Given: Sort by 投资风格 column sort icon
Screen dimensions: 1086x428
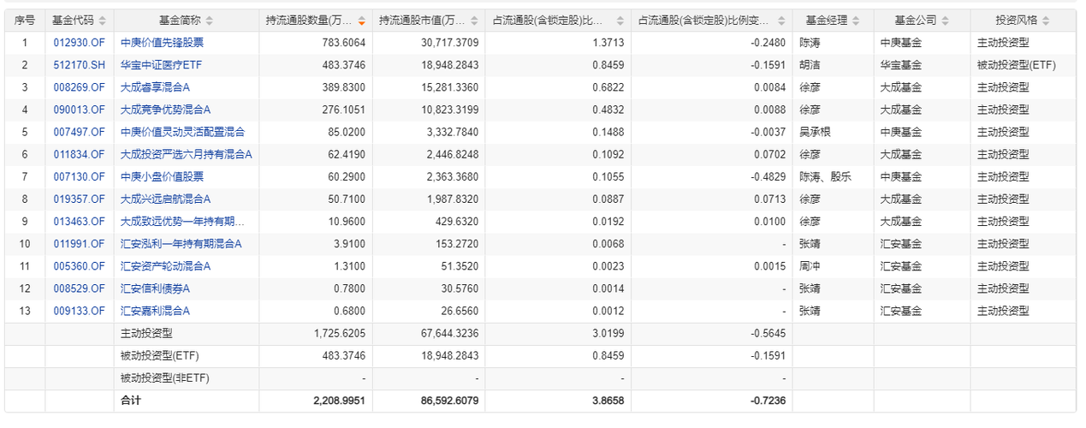Looking at the screenshot, I should [x=1046, y=20].
